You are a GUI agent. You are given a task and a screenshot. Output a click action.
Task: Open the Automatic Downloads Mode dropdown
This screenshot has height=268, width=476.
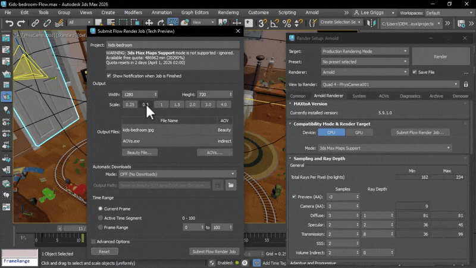click(x=177, y=174)
